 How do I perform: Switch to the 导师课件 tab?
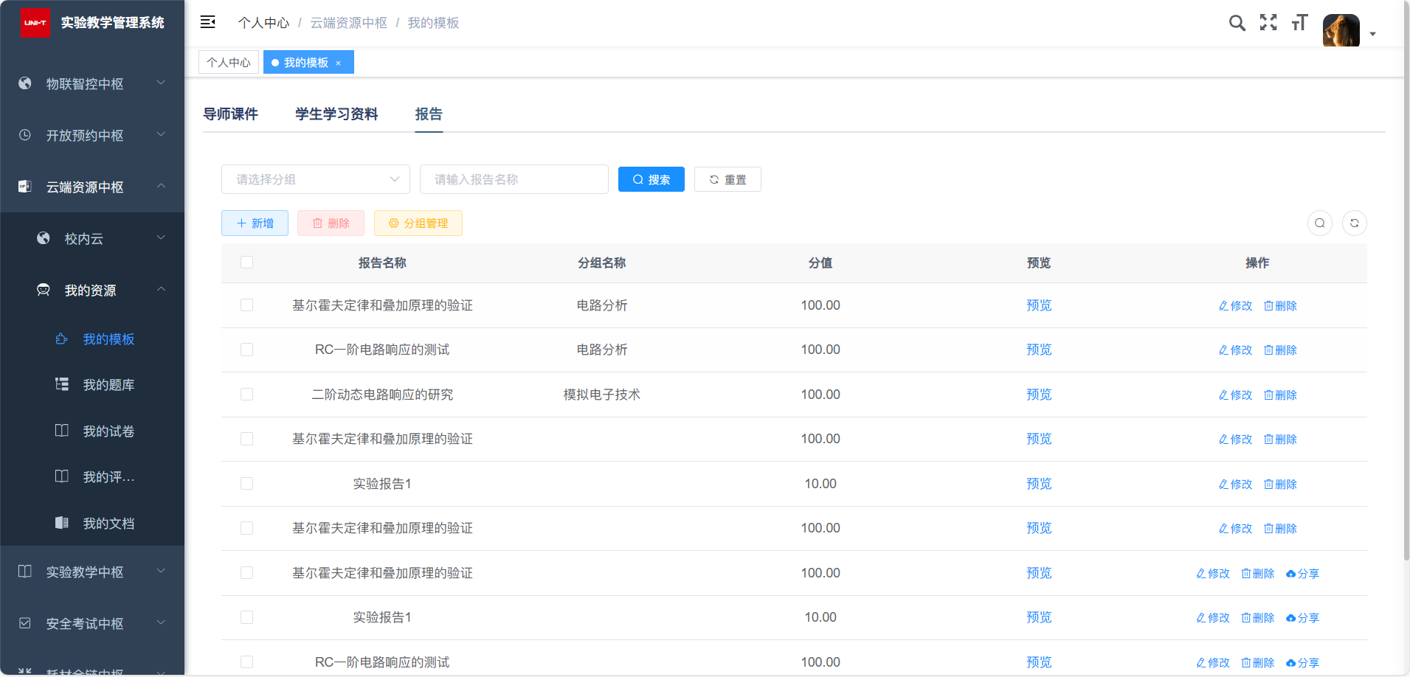[230, 114]
